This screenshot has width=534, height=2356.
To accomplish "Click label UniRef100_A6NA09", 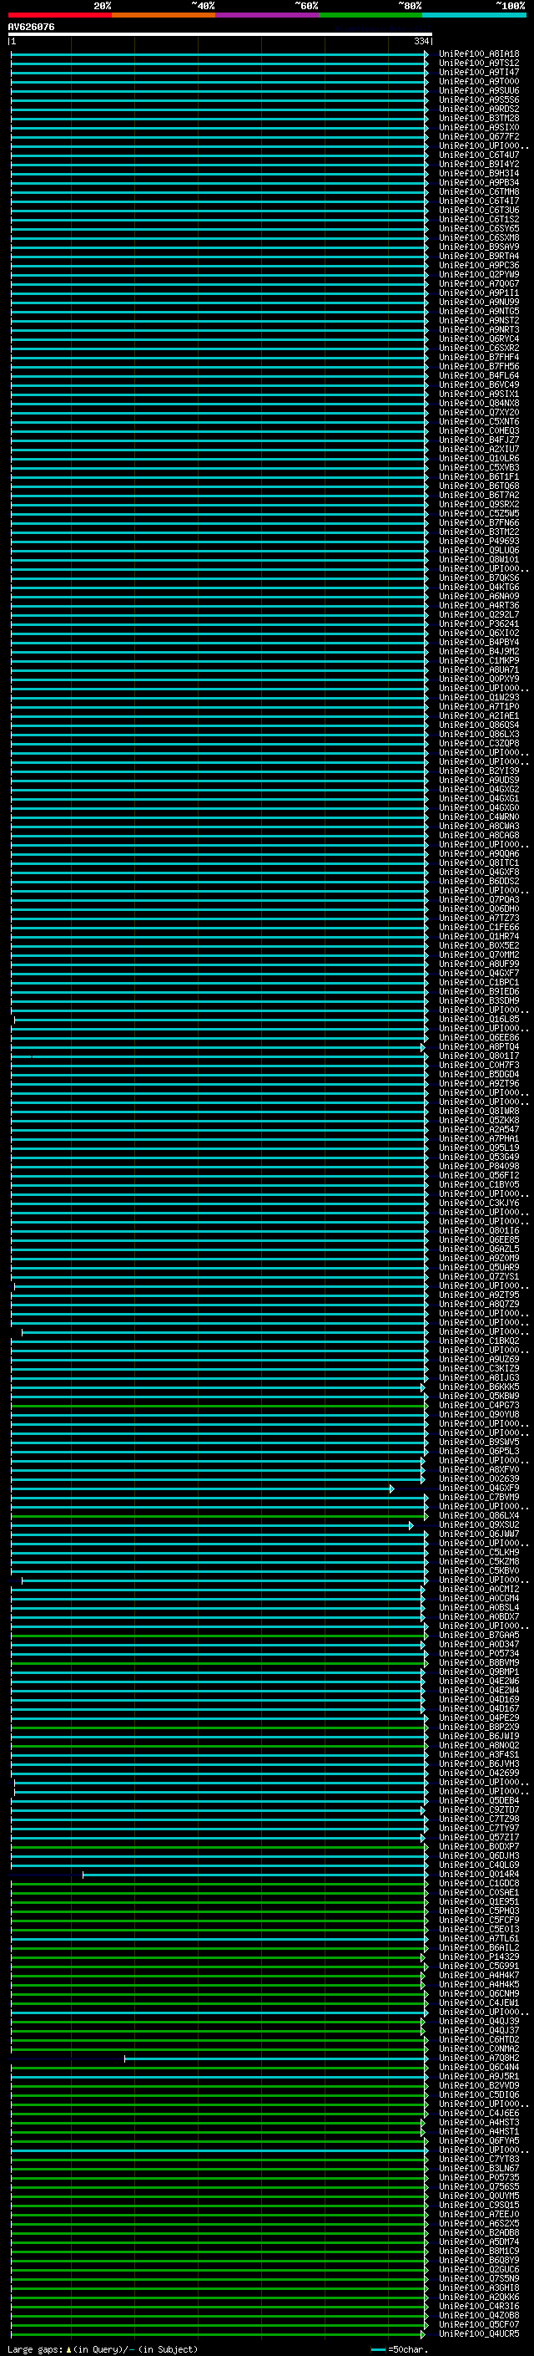I will click(x=479, y=597).
